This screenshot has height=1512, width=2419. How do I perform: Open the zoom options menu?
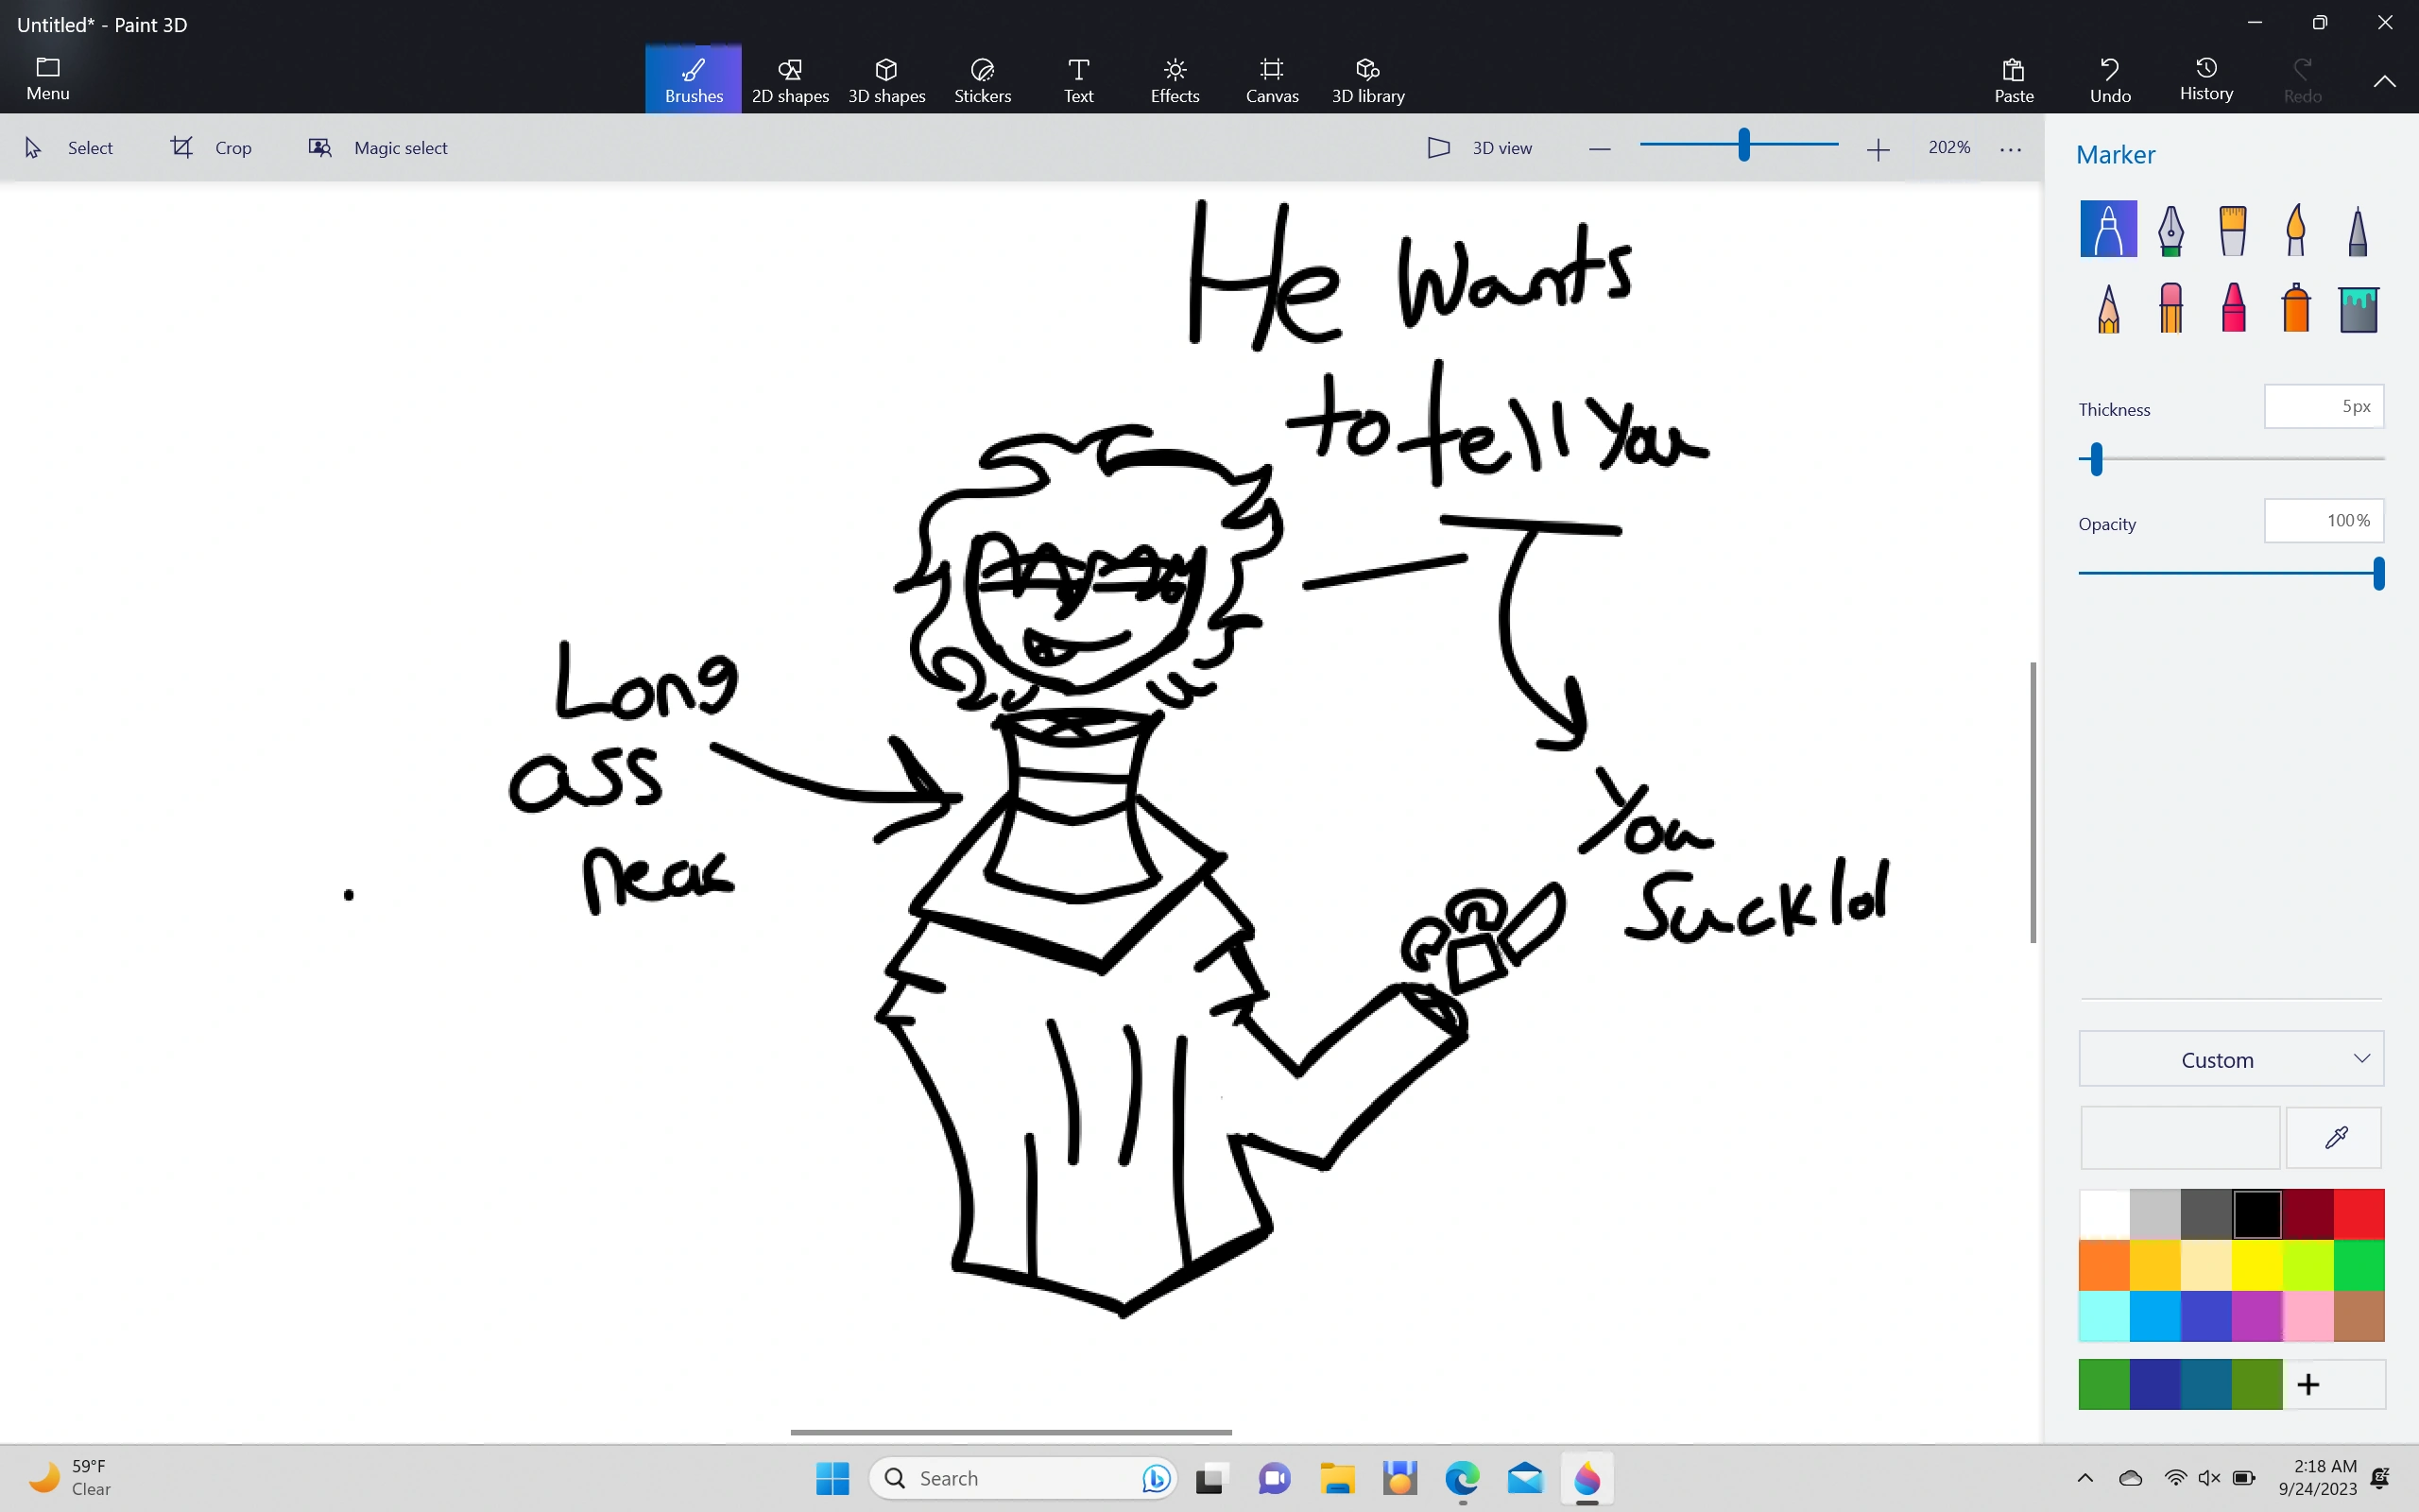coord(2010,147)
